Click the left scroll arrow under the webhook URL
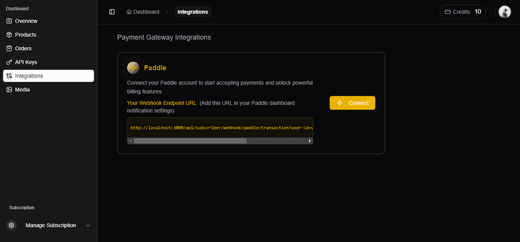 (x=130, y=141)
